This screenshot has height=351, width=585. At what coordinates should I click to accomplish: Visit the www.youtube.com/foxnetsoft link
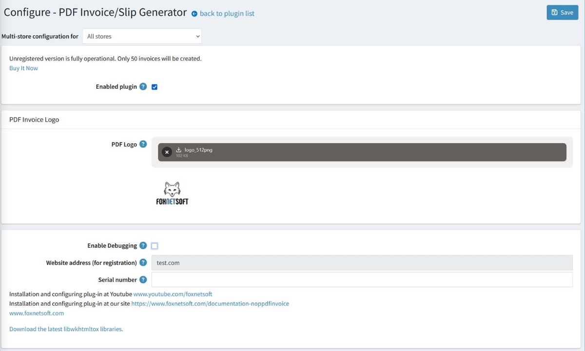pos(173,294)
